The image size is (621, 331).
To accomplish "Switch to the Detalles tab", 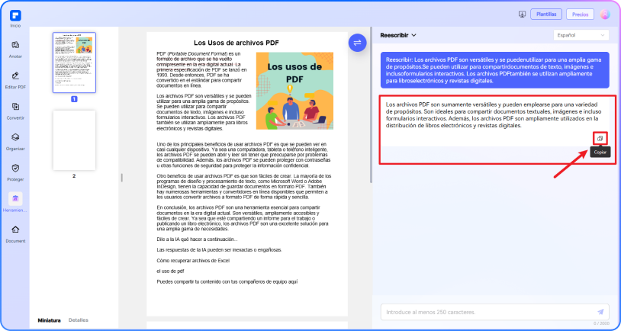I will [79, 320].
